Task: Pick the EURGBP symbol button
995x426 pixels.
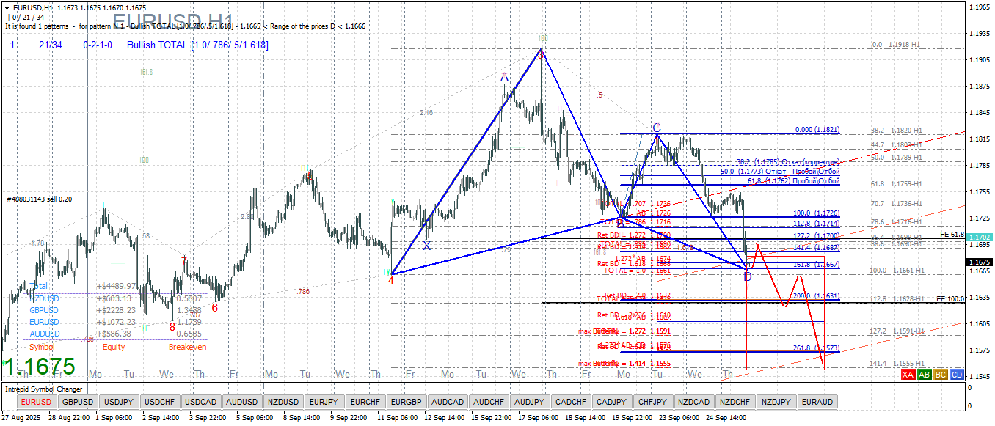Action: click(406, 402)
